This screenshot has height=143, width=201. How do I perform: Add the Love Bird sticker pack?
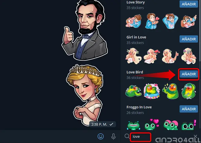click(189, 74)
